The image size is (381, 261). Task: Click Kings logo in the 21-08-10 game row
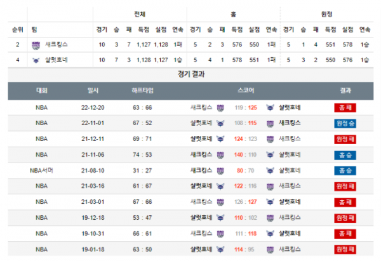[x=220, y=171]
